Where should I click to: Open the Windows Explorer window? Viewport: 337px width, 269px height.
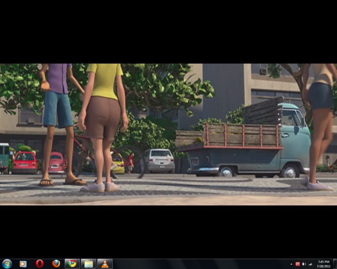point(89,264)
